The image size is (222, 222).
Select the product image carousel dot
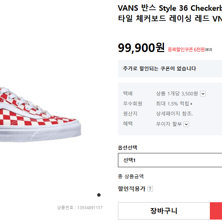(99, 195)
